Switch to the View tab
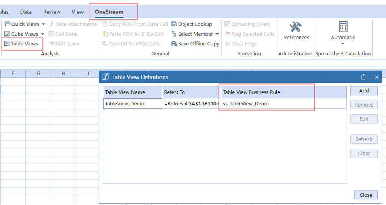Screen dimensions: 386x205 [x=78, y=12]
